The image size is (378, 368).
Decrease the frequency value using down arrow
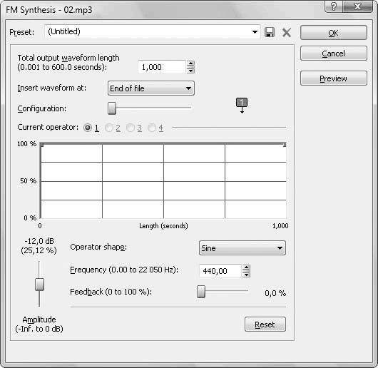[246, 275]
